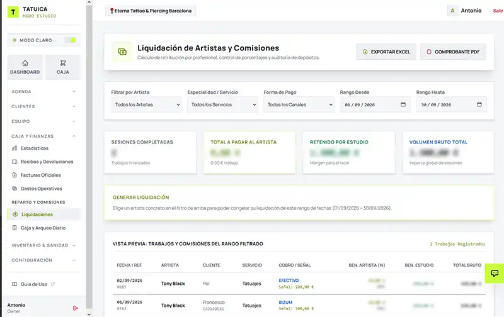Open calendar icon in Rango Hasta field

pos(479,104)
